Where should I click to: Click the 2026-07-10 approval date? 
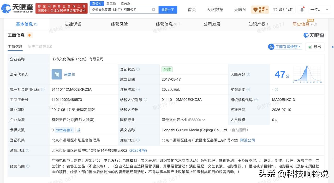[x=282, y=110]
